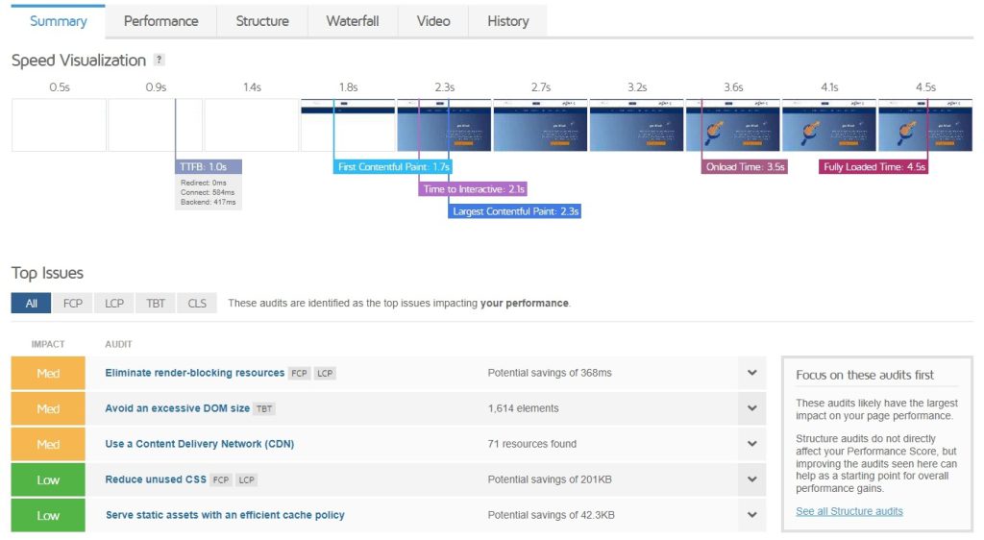Click the FCP tag on Reduce unused CSS row

coord(221,479)
